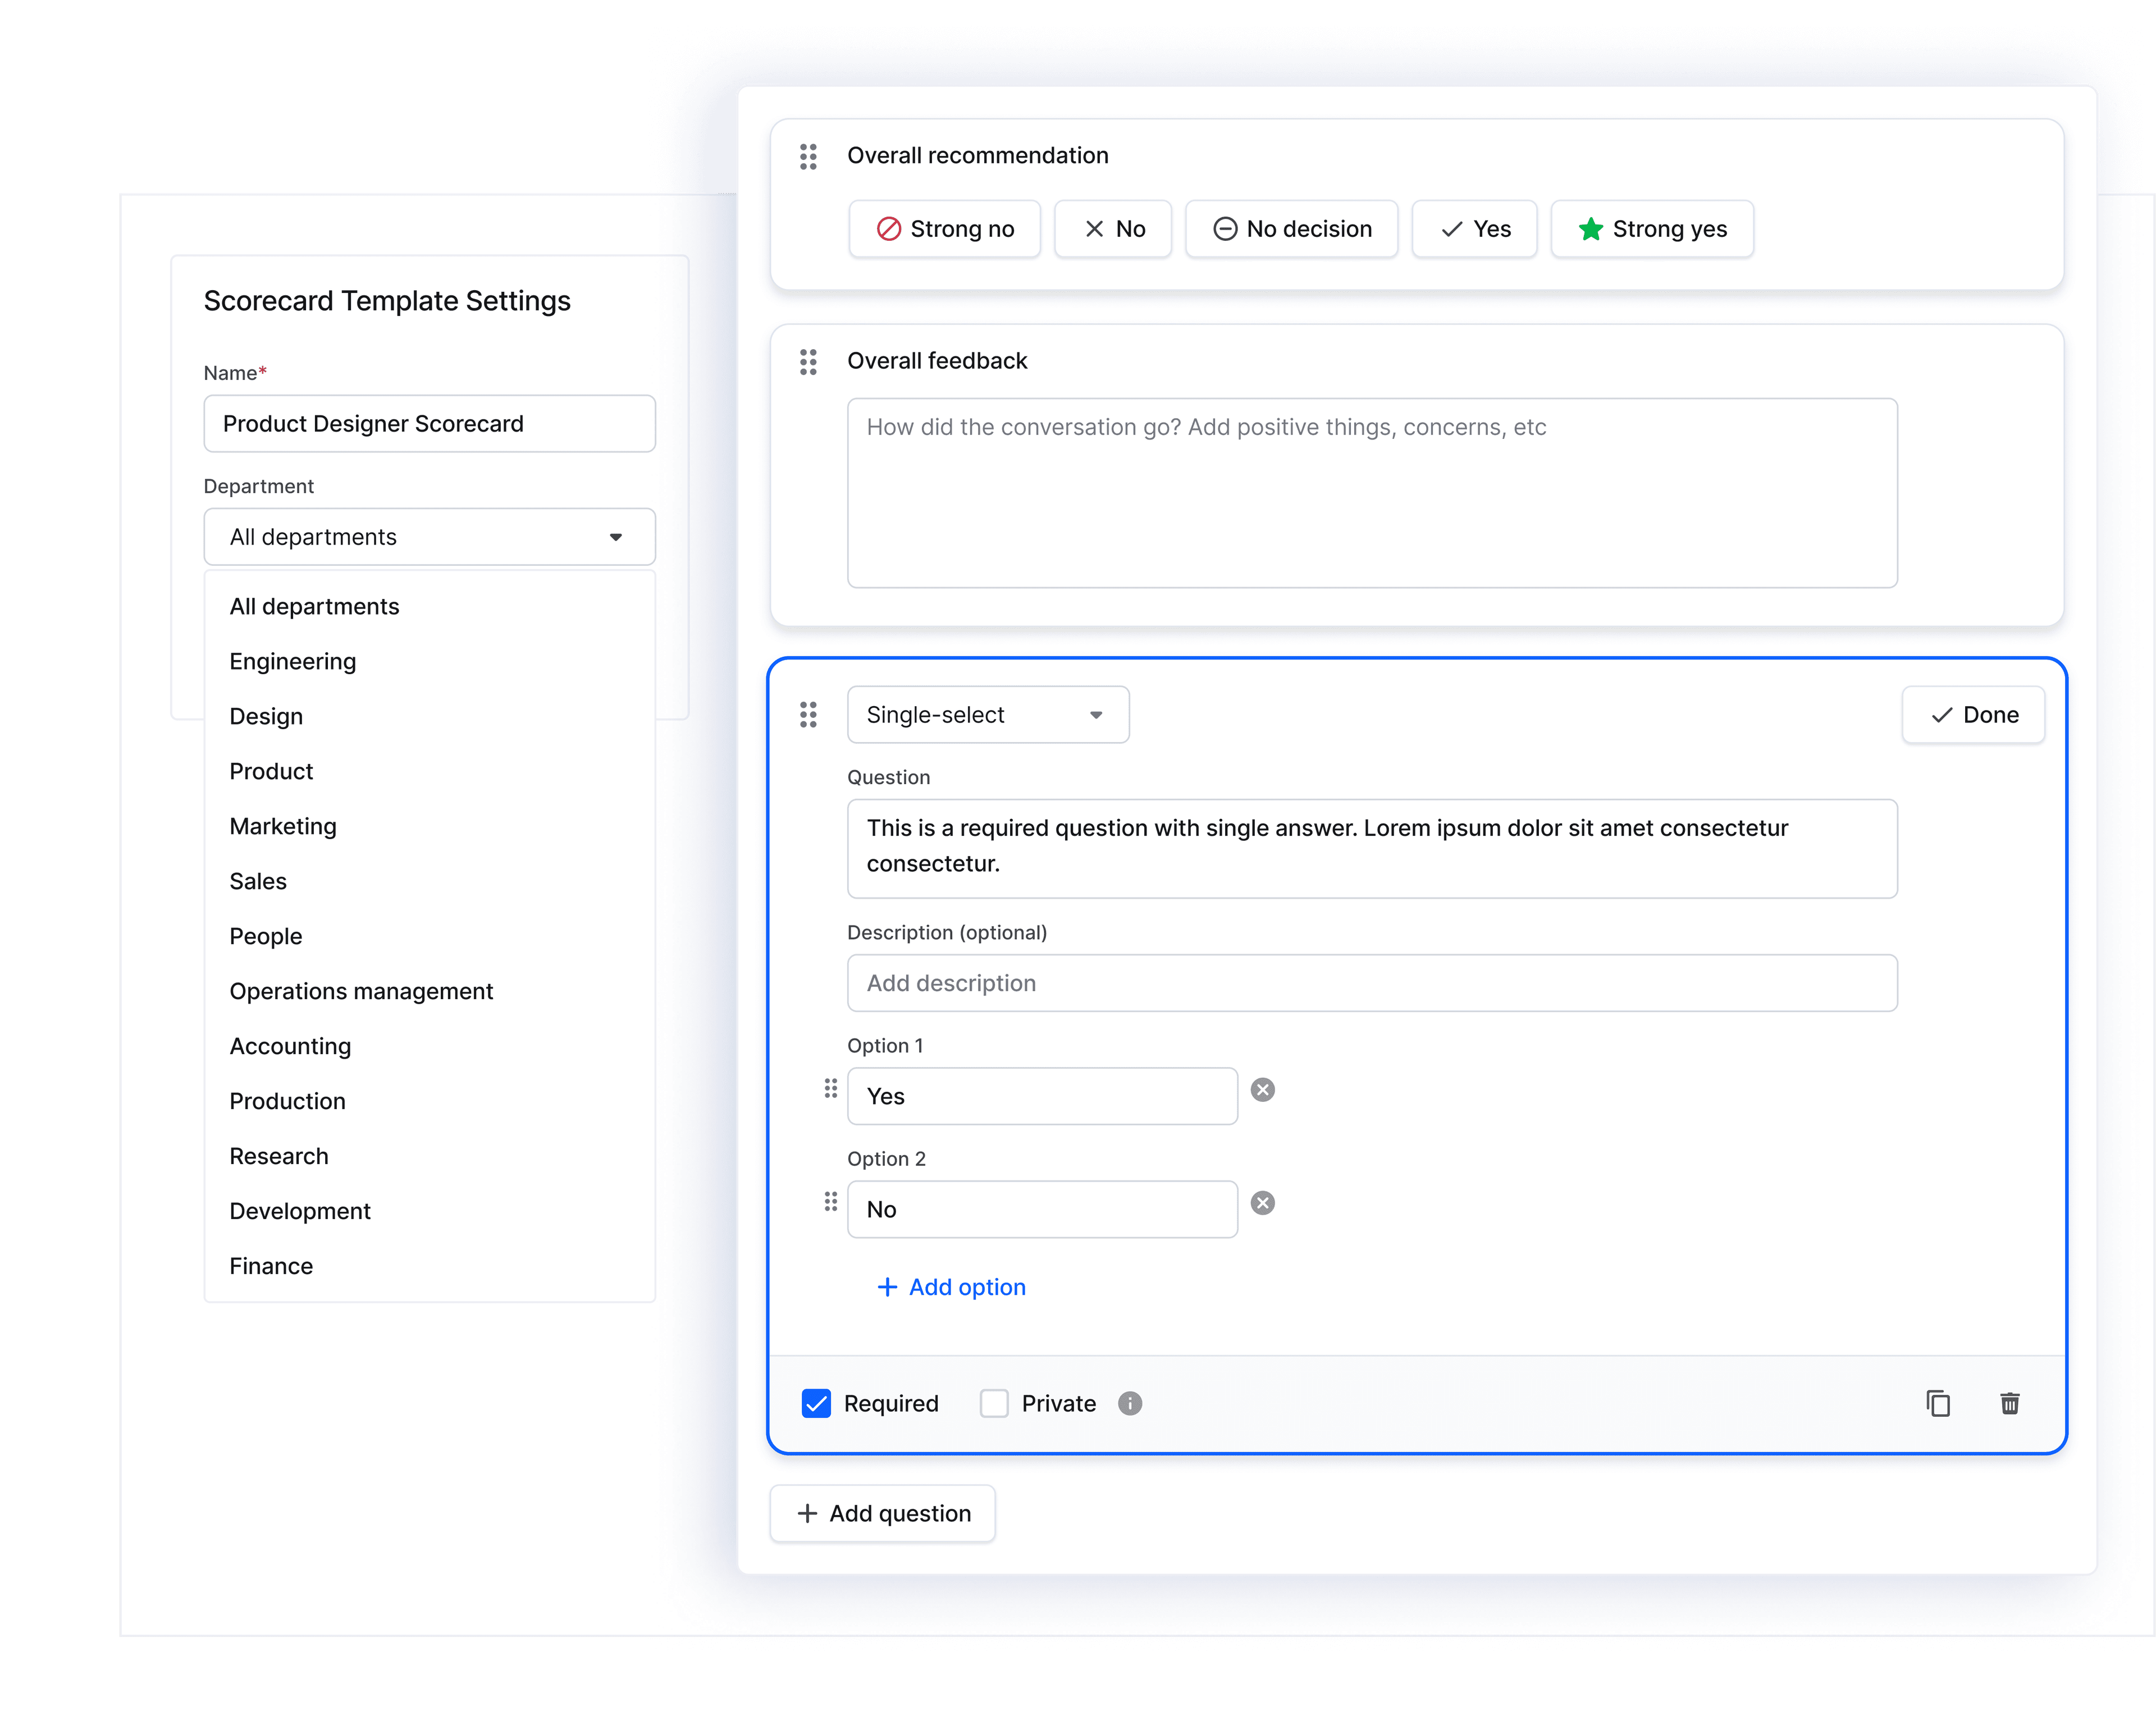Image resolution: width=2156 pixels, height=1717 pixels.
Task: Select the Strong yes recommendation
Action: coord(1652,229)
